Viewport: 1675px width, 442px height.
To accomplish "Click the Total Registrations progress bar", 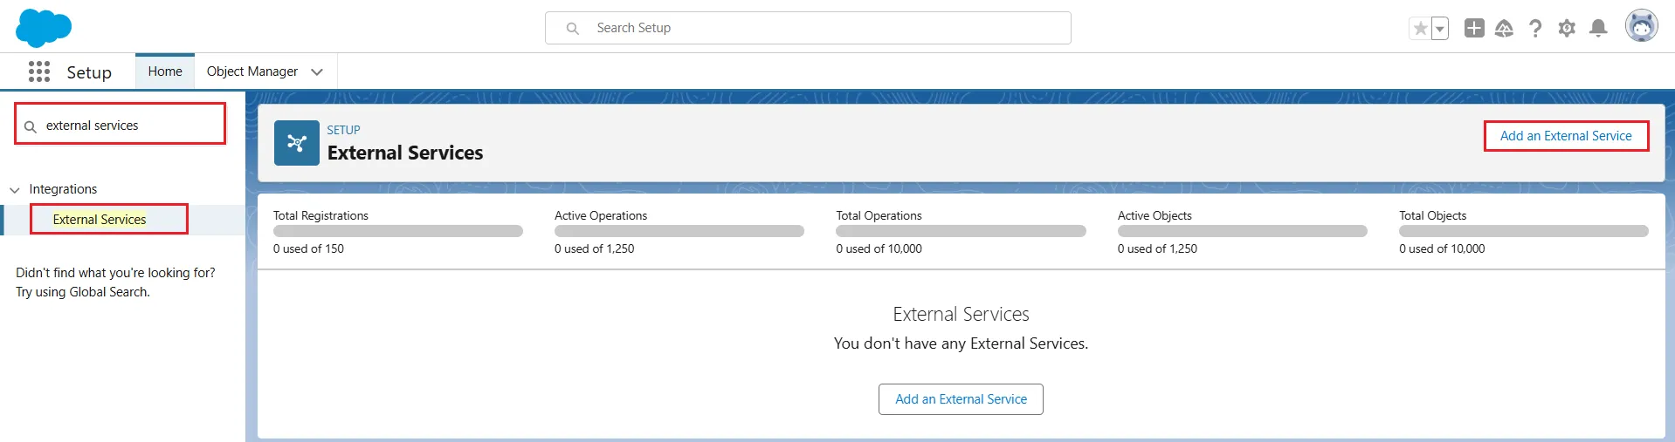I will (x=397, y=231).
